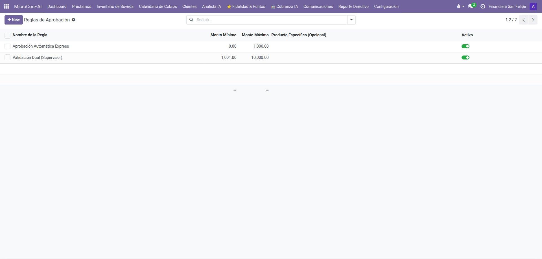Click the user avatar icon A
This screenshot has width=542, height=259.
coord(533,6)
